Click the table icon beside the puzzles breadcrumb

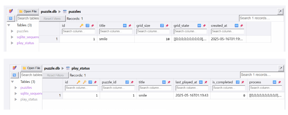(x=65, y=11)
